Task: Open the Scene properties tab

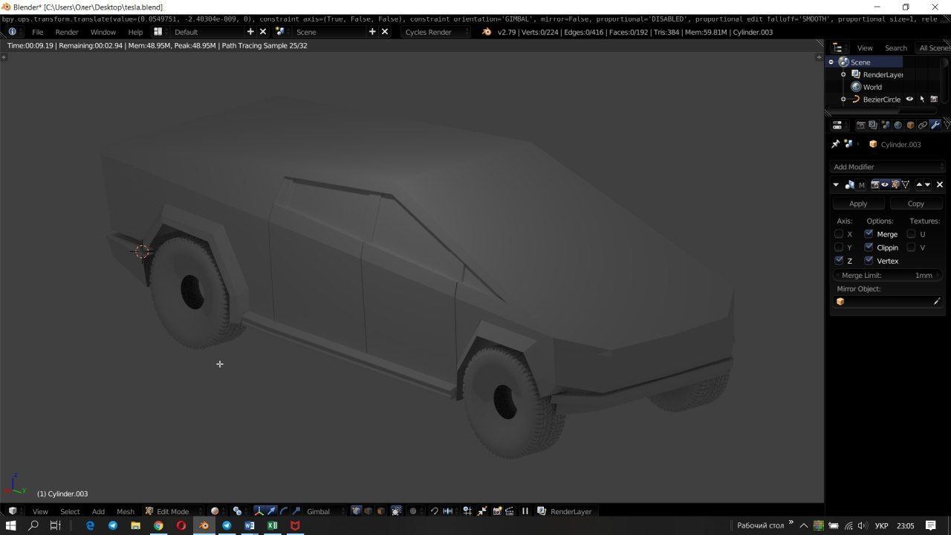Action: tap(886, 125)
